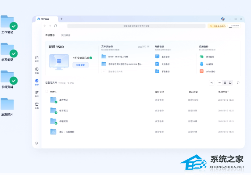
Task: Open the 旅游照片 folder on desktop
Action: click(7, 104)
